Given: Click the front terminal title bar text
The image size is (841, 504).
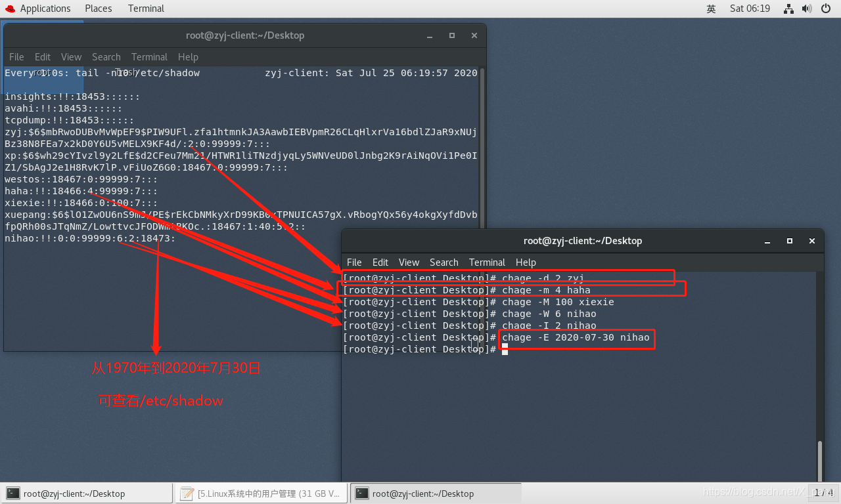Looking at the screenshot, I should tap(583, 241).
